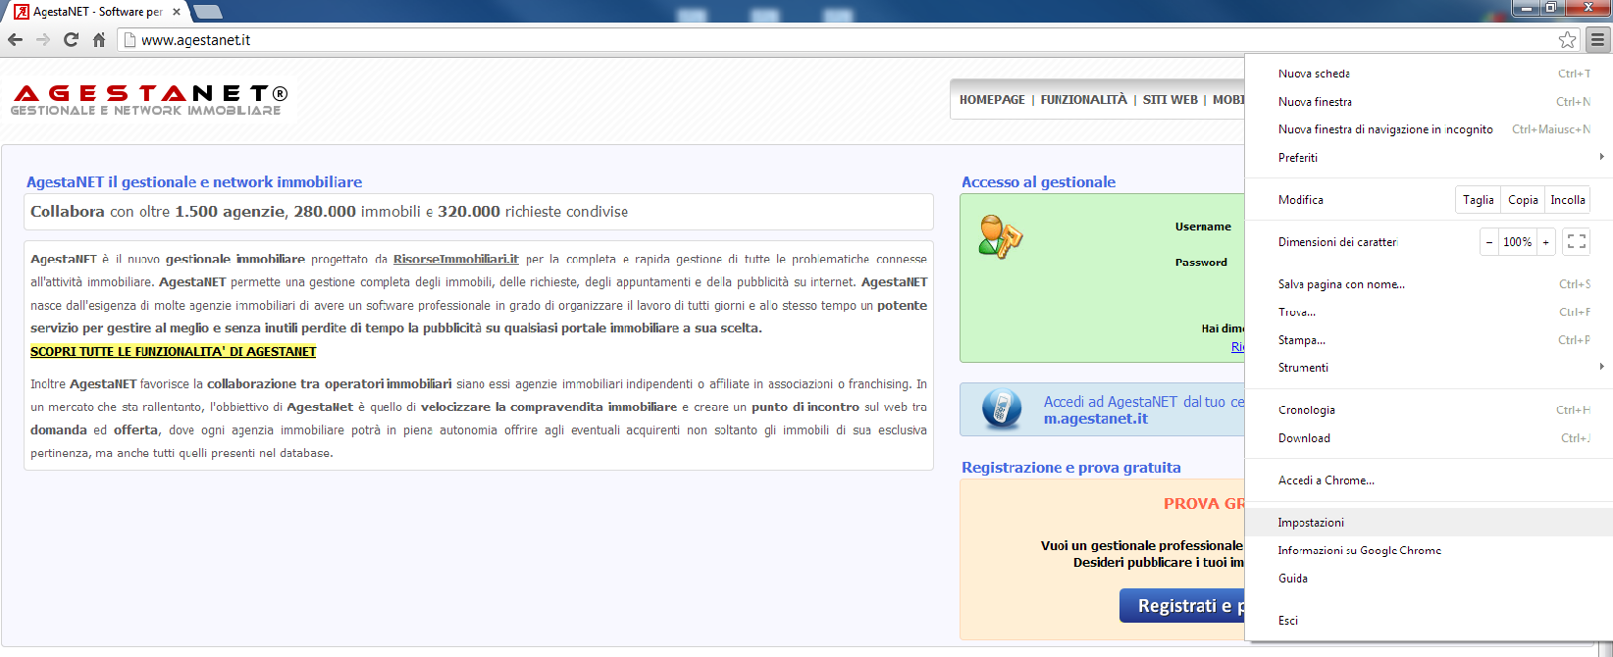Click the Password label
The image size is (1613, 657).
tap(1201, 263)
